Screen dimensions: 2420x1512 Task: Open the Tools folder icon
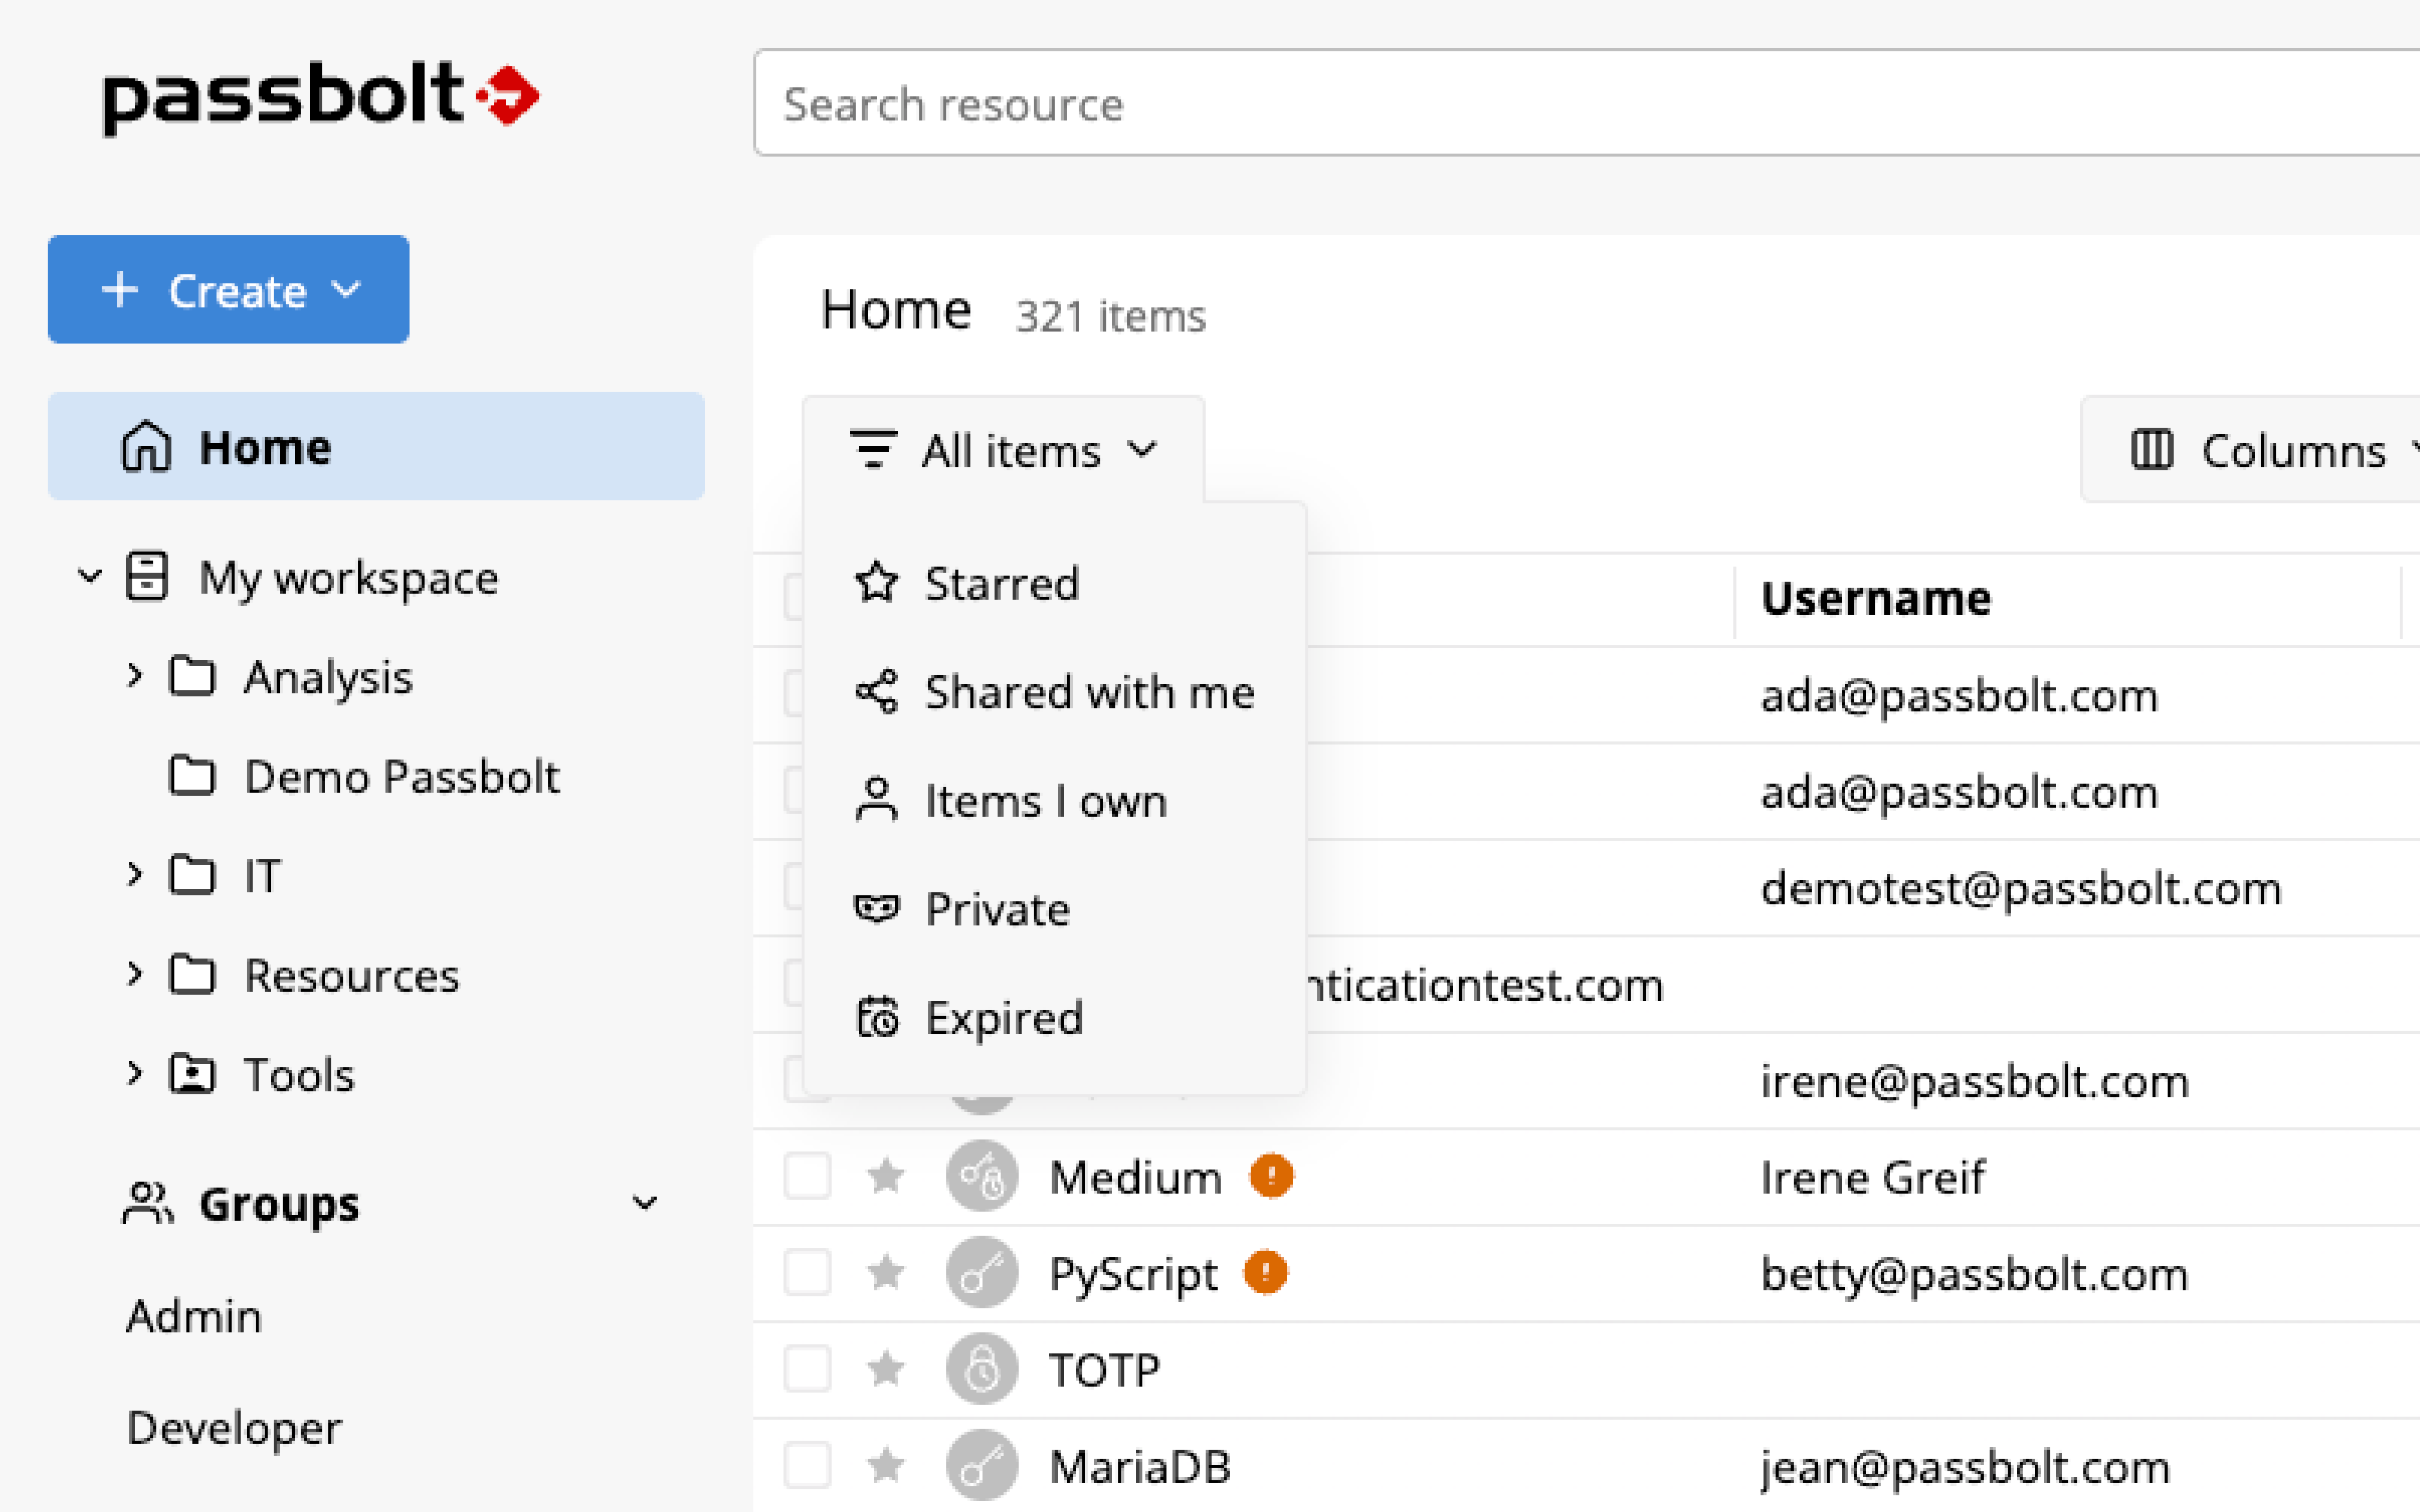pos(192,1074)
